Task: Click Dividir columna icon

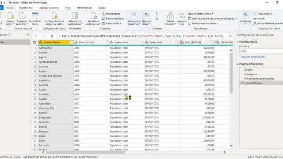Action: (170, 16)
